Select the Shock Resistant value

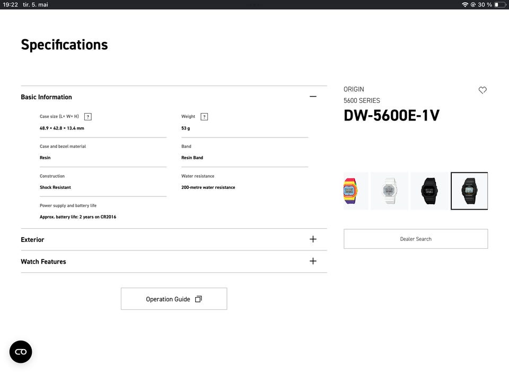(x=55, y=187)
